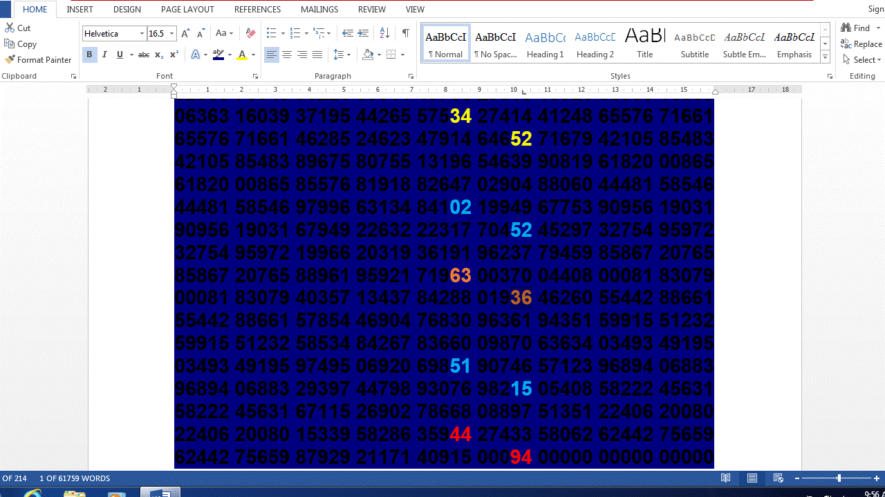Viewport: 885px width, 497px height.
Task: Toggle Show/Hide paragraph marks
Action: coord(405,33)
